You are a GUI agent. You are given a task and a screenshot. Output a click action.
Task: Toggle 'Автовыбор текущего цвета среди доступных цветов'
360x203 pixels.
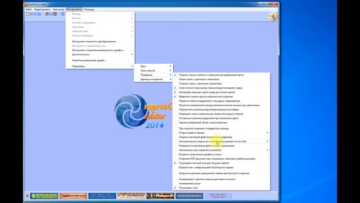(221, 92)
